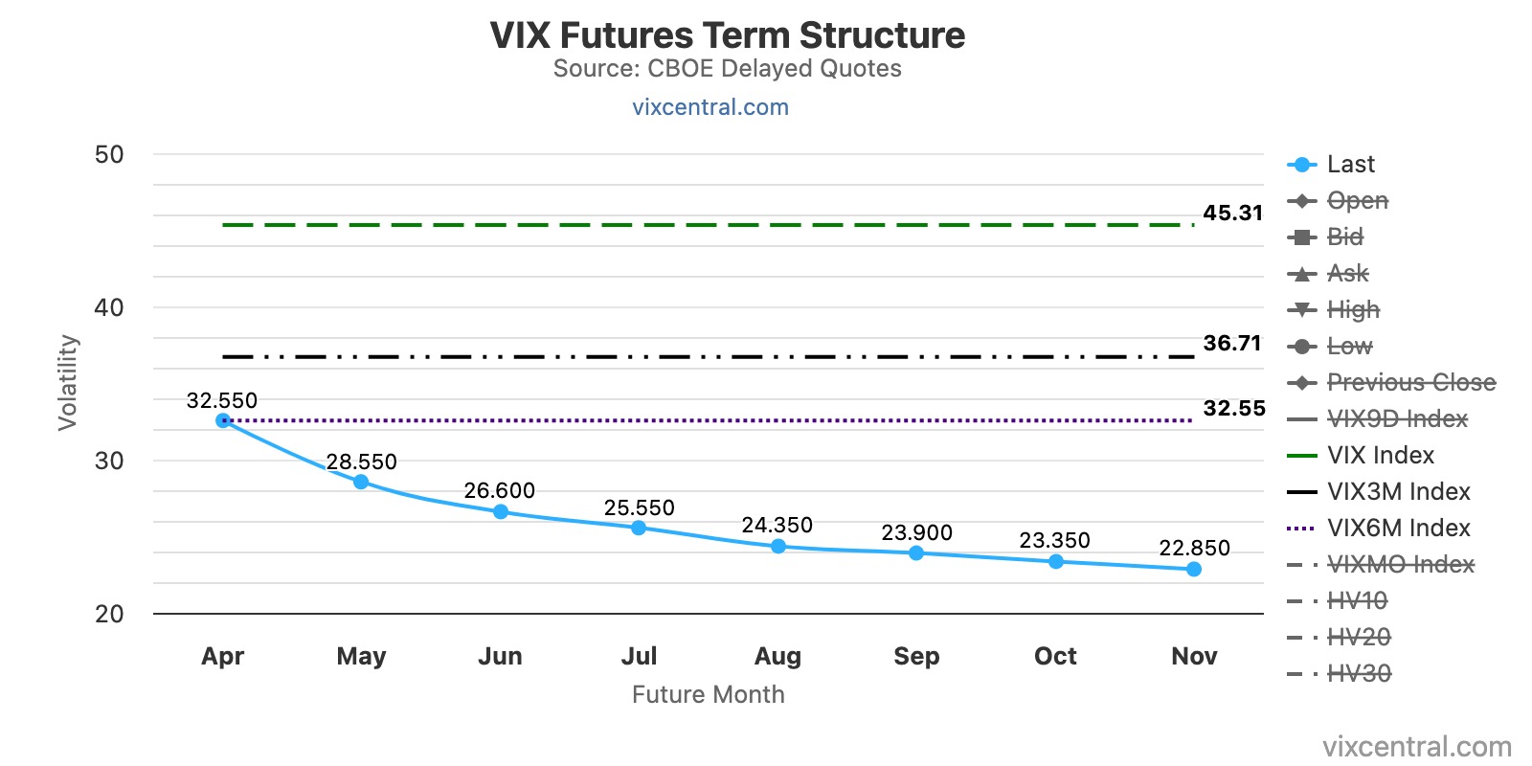Image resolution: width=1532 pixels, height=766 pixels.
Task: Click the Bid legend square icon
Action: pos(1302,237)
